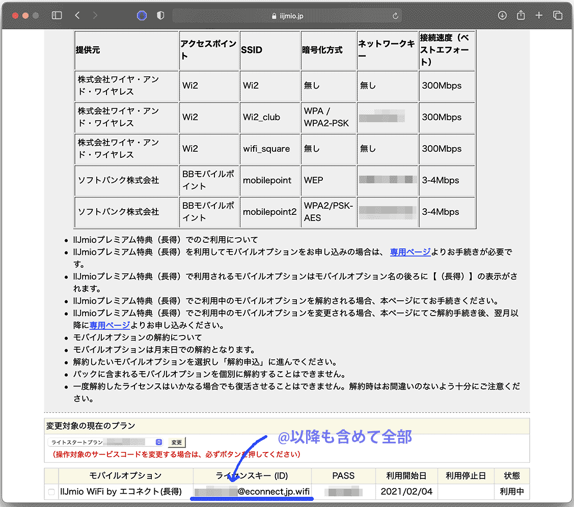Viewport: 574px width, 507px height.
Task: Click the PASS column header
Action: [343, 475]
